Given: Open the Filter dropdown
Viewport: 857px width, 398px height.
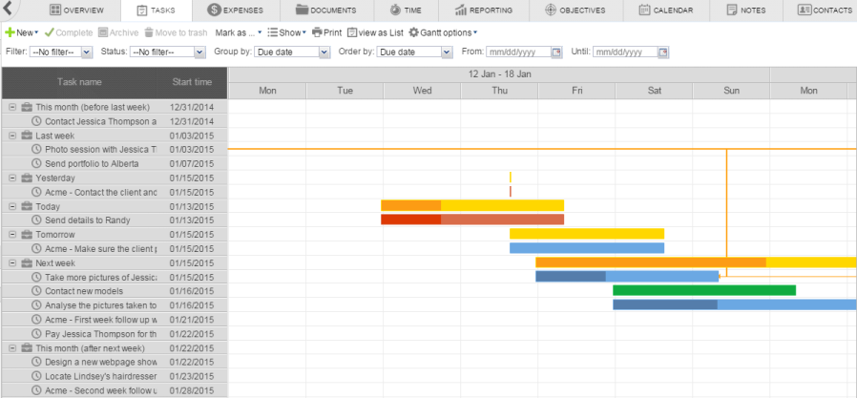Looking at the screenshot, I should 61,52.
